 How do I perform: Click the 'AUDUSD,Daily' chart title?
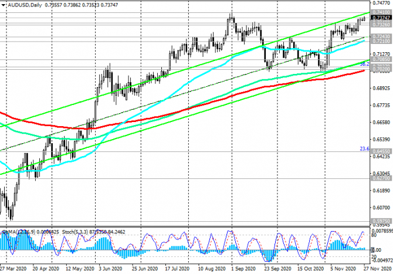(x=25, y=5)
